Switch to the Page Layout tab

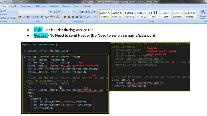click(26, 6)
